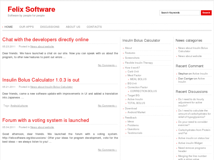Click the Search Keywords input field
Image resolution: width=214 pixels, height=160 pixels.
[x=179, y=13]
